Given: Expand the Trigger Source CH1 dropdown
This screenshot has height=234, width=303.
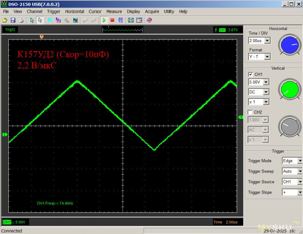Looking at the screenshot, I should click(x=300, y=182).
